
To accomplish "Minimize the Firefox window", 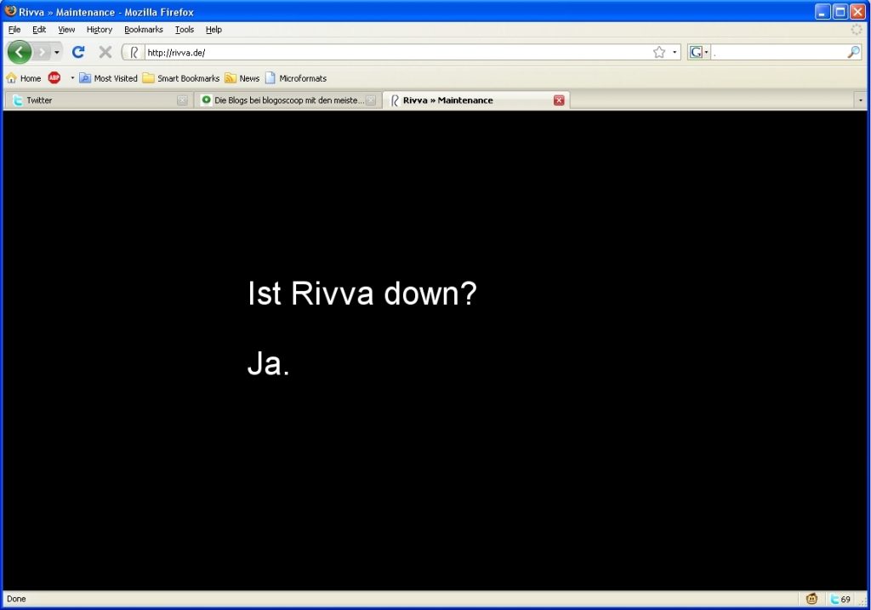I will point(823,11).
